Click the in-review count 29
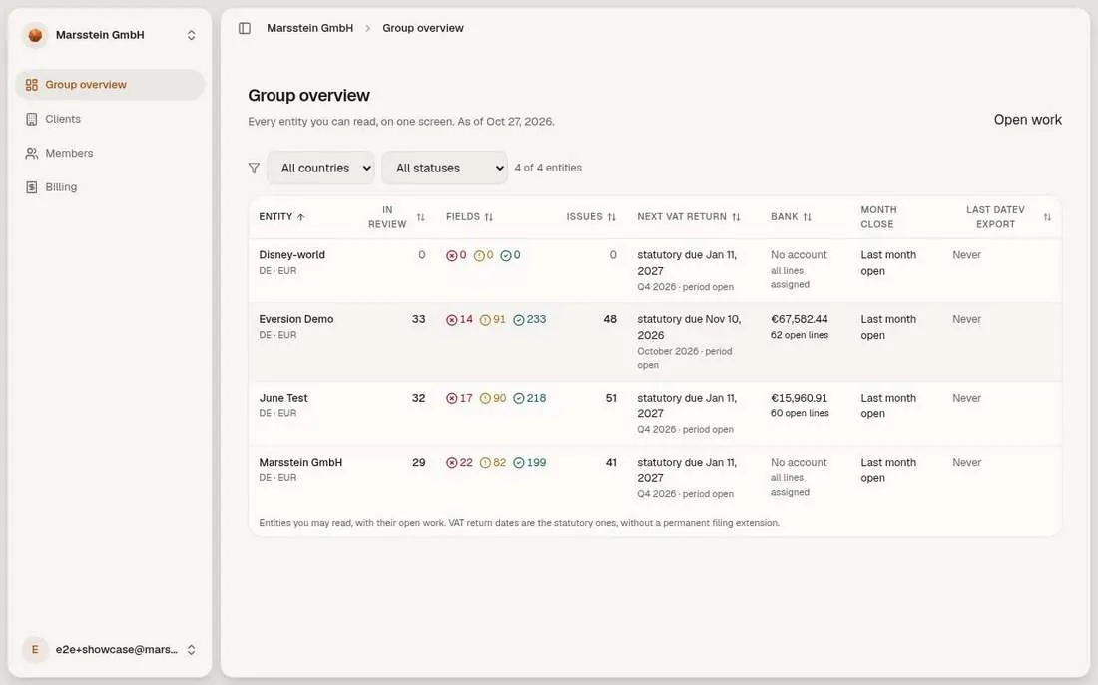The width and height of the screenshot is (1098, 685). coord(419,463)
